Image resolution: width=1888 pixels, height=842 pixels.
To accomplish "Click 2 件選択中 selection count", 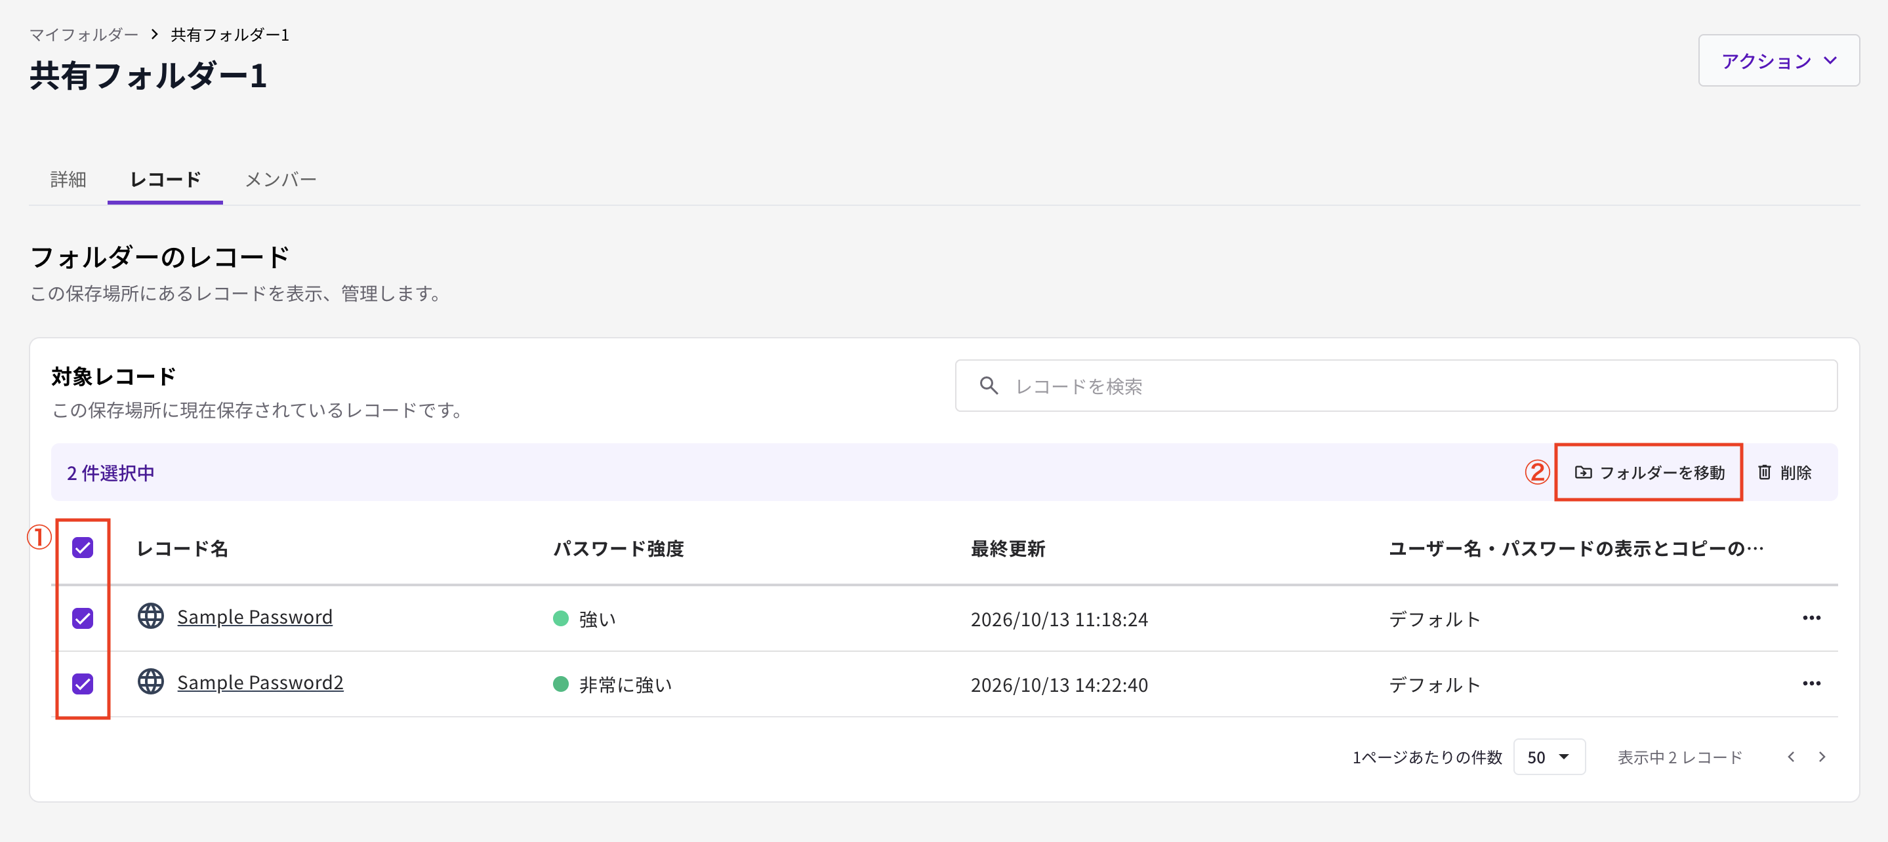I will (x=111, y=473).
